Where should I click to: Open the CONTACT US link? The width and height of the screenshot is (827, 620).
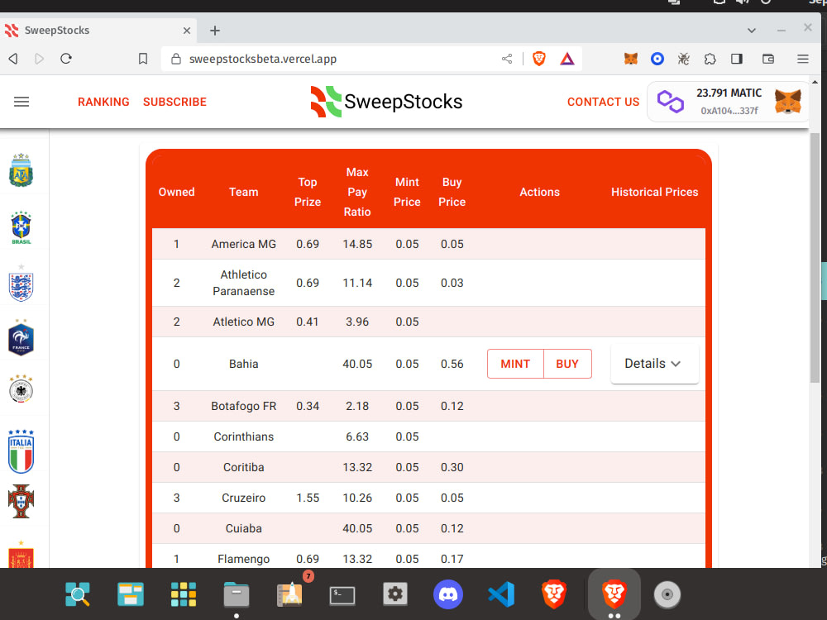603,102
